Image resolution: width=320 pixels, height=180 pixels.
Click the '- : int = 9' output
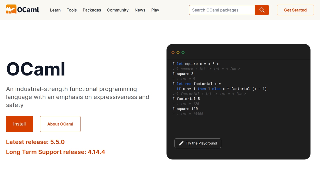[x=184, y=79]
